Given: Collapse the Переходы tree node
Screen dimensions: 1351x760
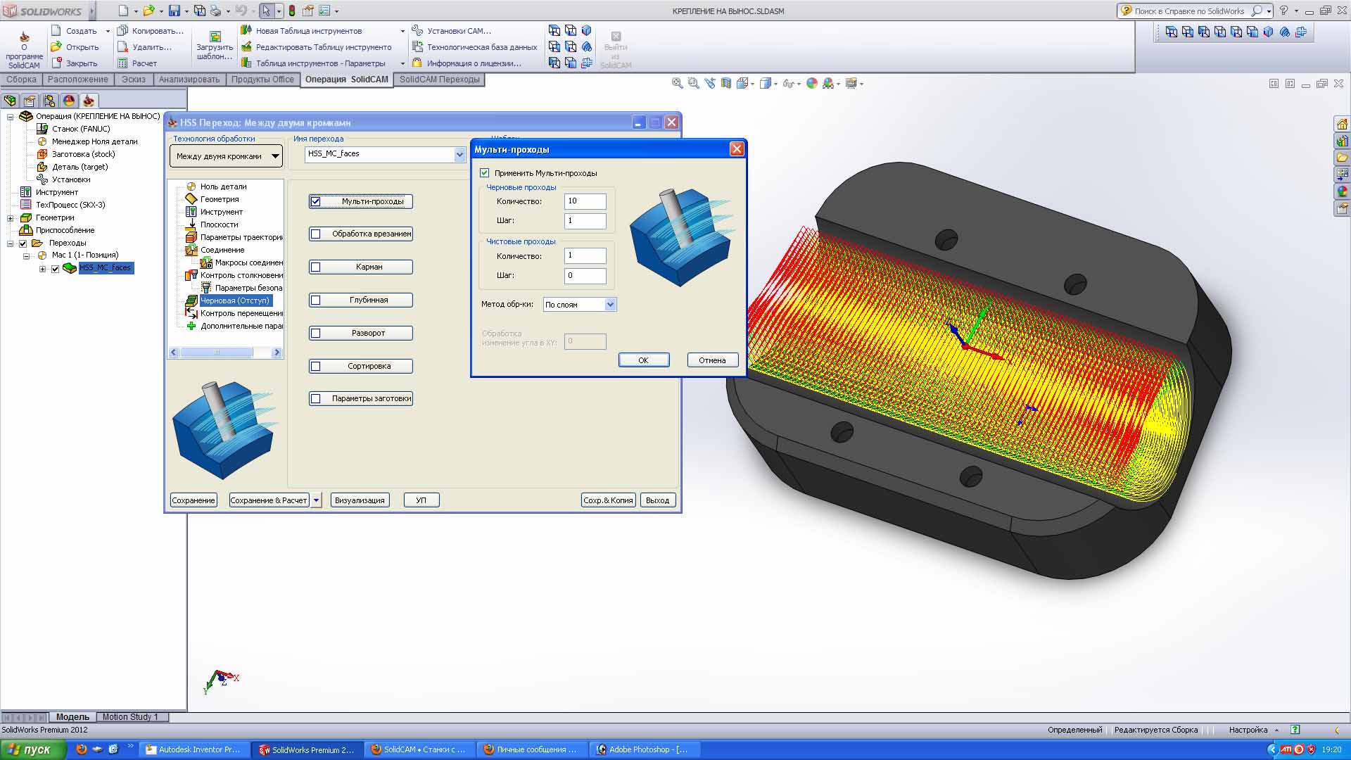Looking at the screenshot, I should click(11, 243).
